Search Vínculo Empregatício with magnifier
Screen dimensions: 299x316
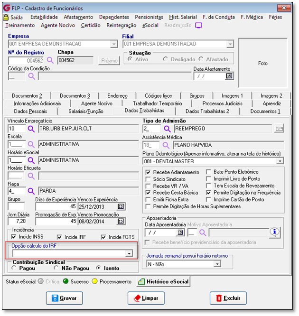click(31, 129)
